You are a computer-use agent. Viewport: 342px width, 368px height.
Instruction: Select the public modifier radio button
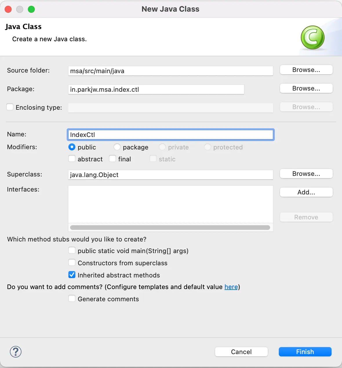pos(72,147)
